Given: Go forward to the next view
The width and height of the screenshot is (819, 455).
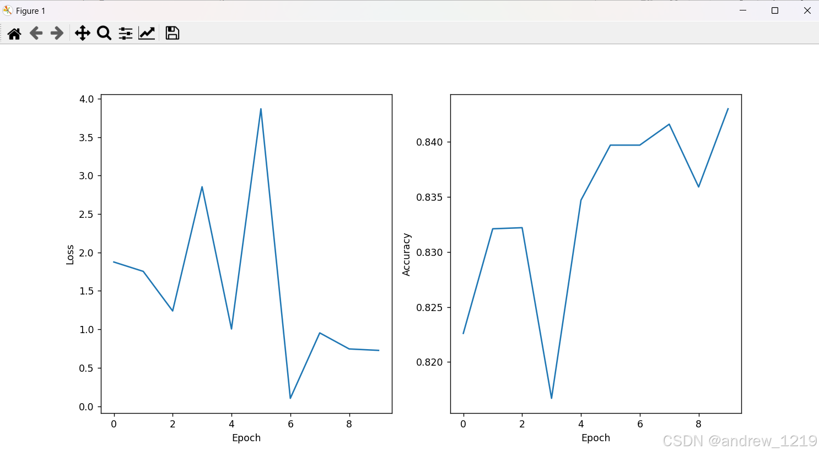Looking at the screenshot, I should tap(57, 34).
